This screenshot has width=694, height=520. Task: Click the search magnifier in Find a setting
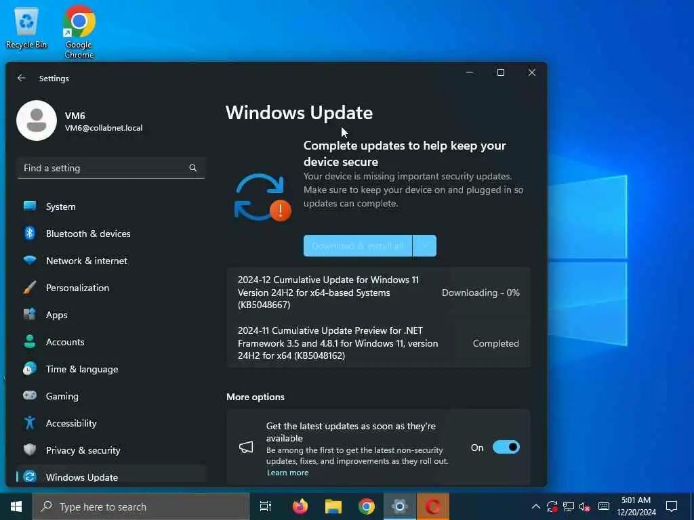coord(193,168)
